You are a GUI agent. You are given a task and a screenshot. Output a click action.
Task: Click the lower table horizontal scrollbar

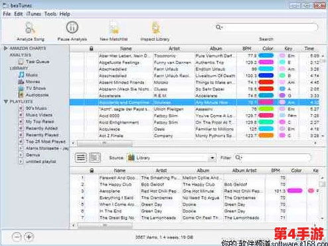click(x=104, y=225)
